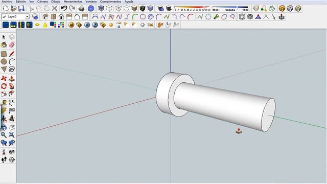The image size is (327, 184).
Task: Select the red pencil Line tool
Action: coord(12,54)
